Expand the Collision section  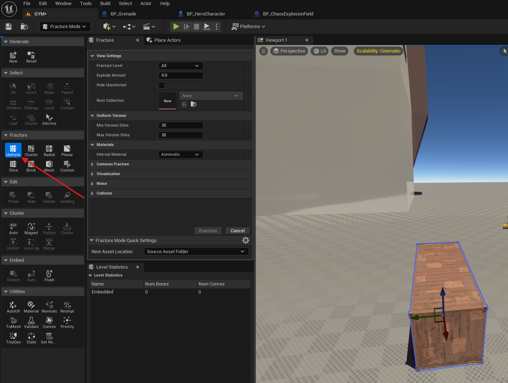pyautogui.click(x=92, y=193)
